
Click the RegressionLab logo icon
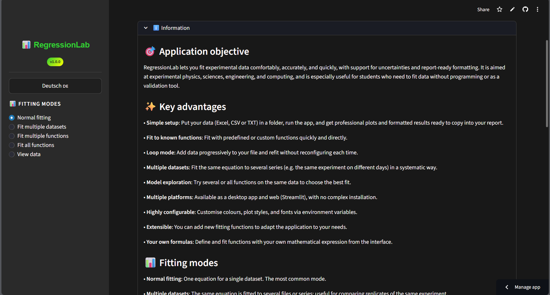[x=26, y=45]
